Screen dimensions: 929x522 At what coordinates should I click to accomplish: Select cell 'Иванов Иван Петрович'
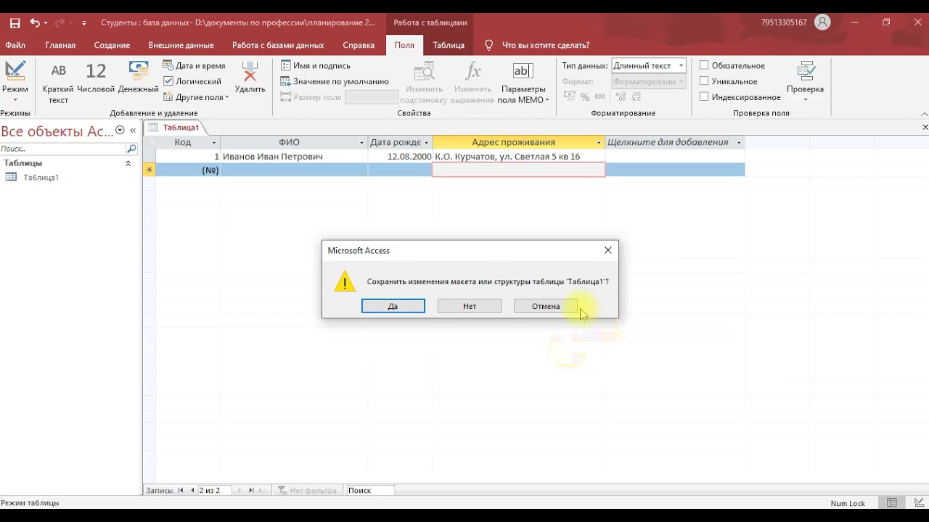click(294, 157)
